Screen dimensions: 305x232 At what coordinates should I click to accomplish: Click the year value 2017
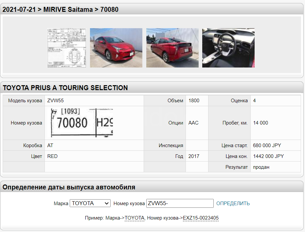tap(194, 156)
